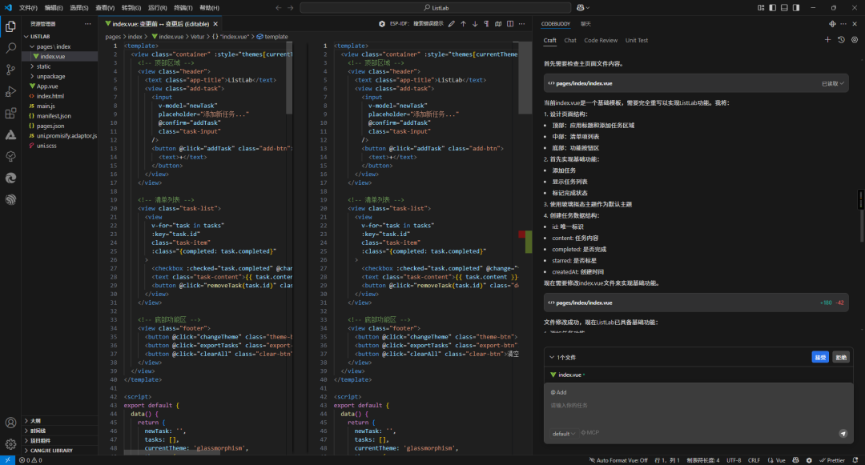Open the Explorer view in activity bar
865x465 pixels.
[x=10, y=26]
